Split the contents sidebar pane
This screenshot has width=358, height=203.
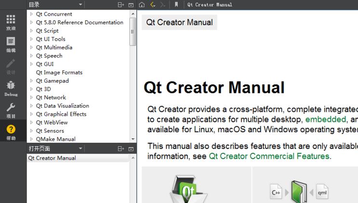pyautogui.click(x=121, y=5)
